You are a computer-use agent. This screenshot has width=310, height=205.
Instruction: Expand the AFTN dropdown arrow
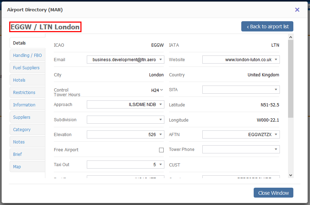(x=276, y=134)
